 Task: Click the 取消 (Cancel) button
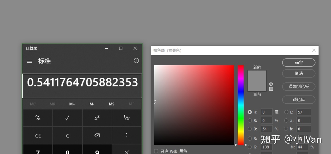click(x=299, y=74)
